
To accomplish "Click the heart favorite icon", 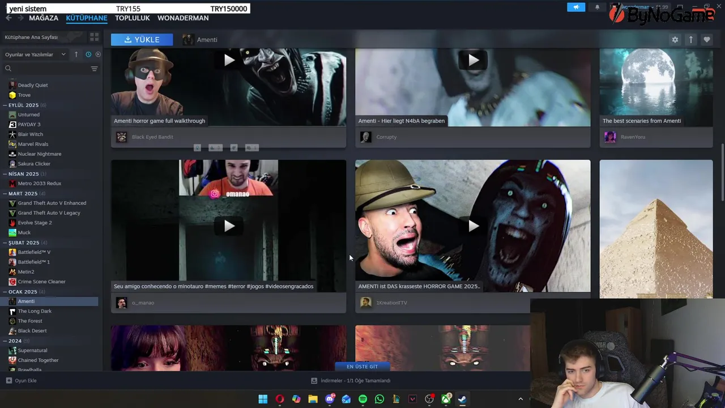I will click(706, 40).
